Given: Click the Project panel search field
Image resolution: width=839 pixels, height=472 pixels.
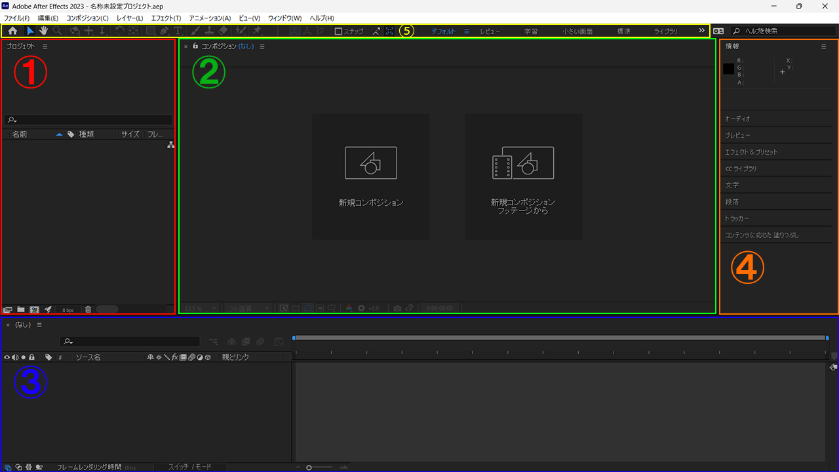Looking at the screenshot, I should (x=88, y=120).
